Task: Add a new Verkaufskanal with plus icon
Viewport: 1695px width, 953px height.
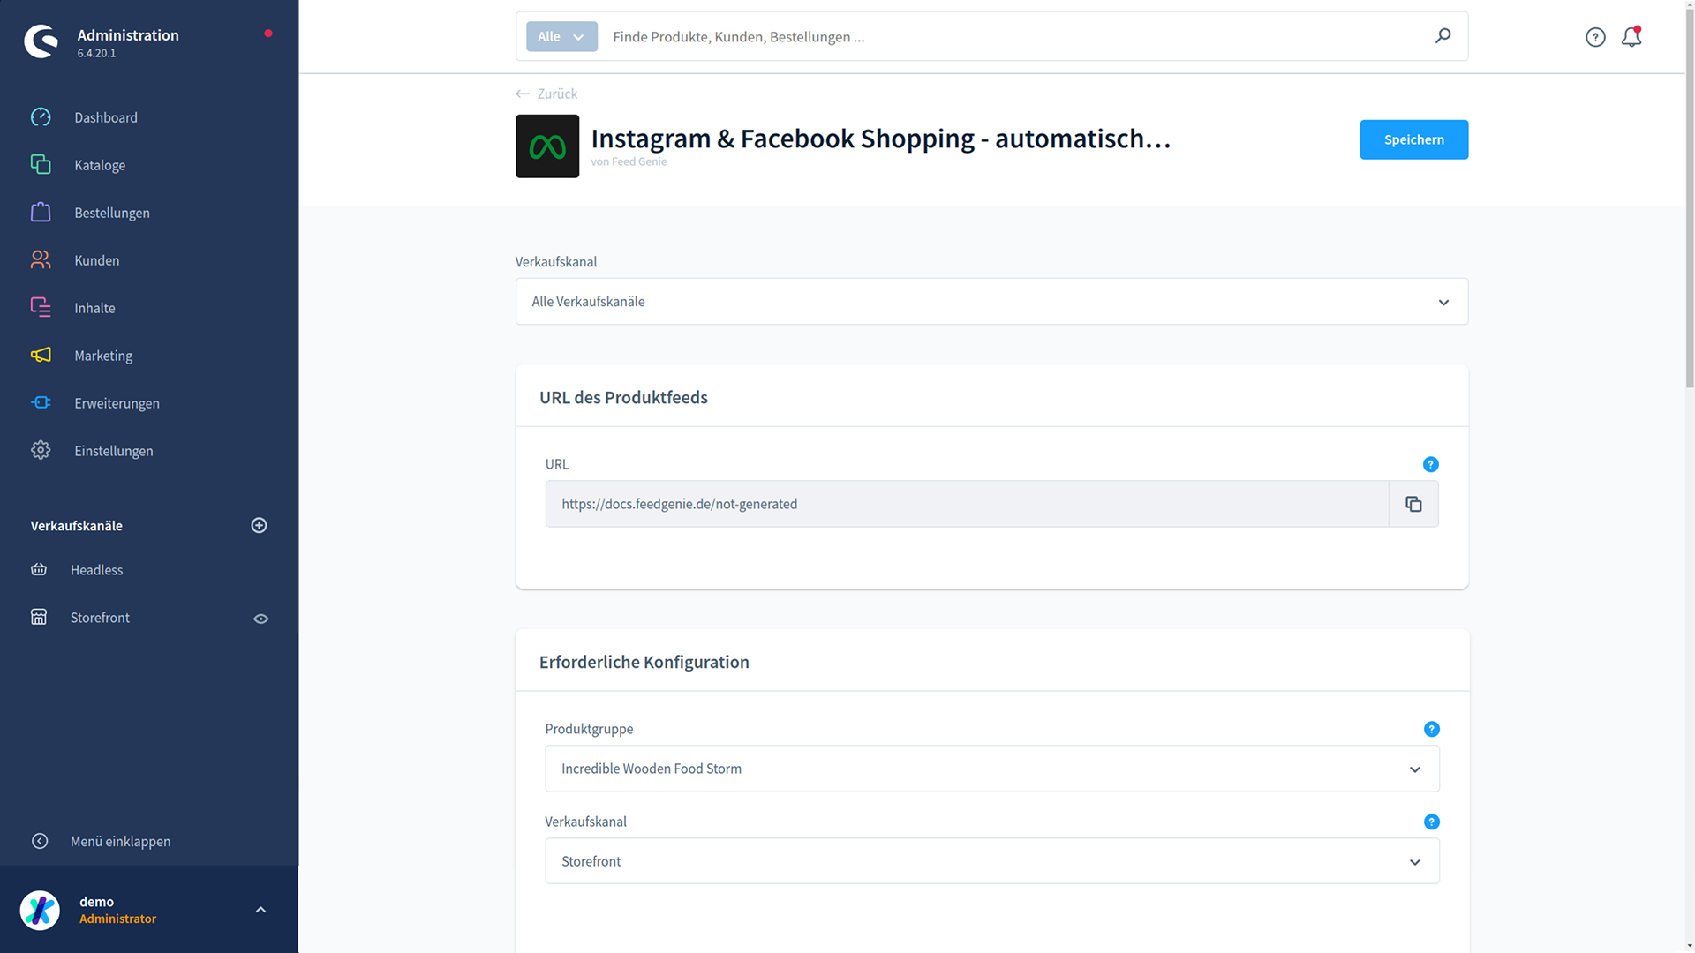Action: [259, 526]
